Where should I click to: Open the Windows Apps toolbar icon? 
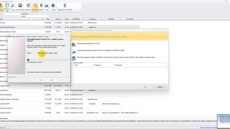(7, 7)
